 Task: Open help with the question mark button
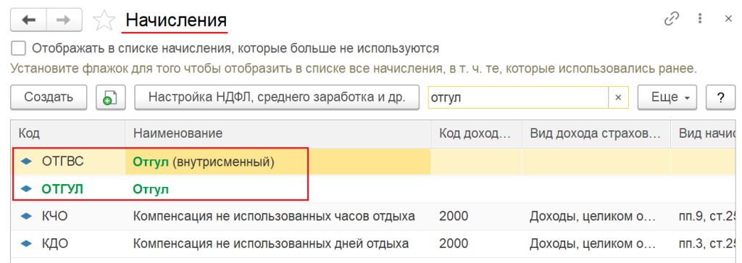pos(720,97)
